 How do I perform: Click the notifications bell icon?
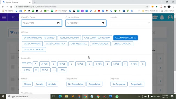click(x=162, y=17)
